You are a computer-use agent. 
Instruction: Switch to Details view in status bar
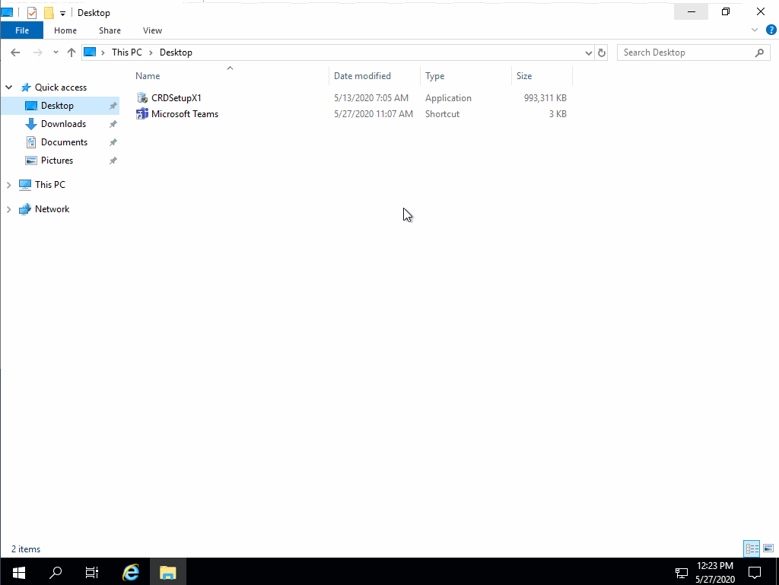coord(752,548)
